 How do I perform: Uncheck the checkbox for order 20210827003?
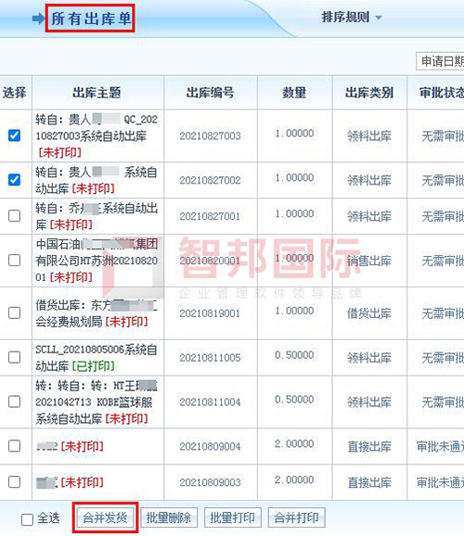[x=14, y=135]
